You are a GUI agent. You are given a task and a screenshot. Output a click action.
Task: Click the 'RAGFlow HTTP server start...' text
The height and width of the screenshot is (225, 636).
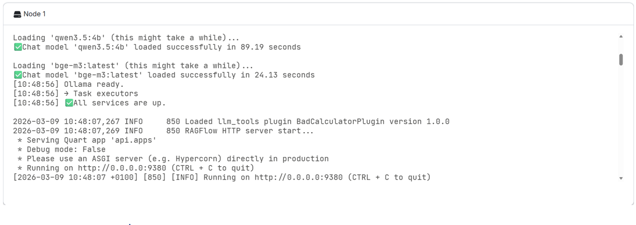click(250, 131)
